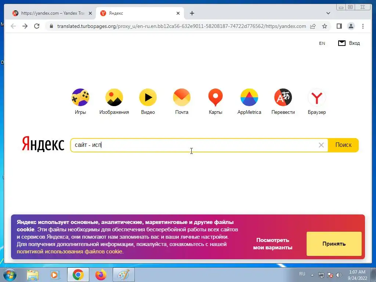Clear the search field with the X icon

click(x=321, y=145)
